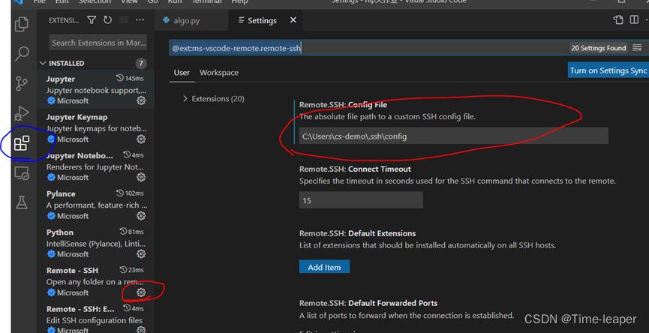Image resolution: width=649 pixels, height=333 pixels.
Task: Clear settings search input icon
Action: click(x=637, y=48)
